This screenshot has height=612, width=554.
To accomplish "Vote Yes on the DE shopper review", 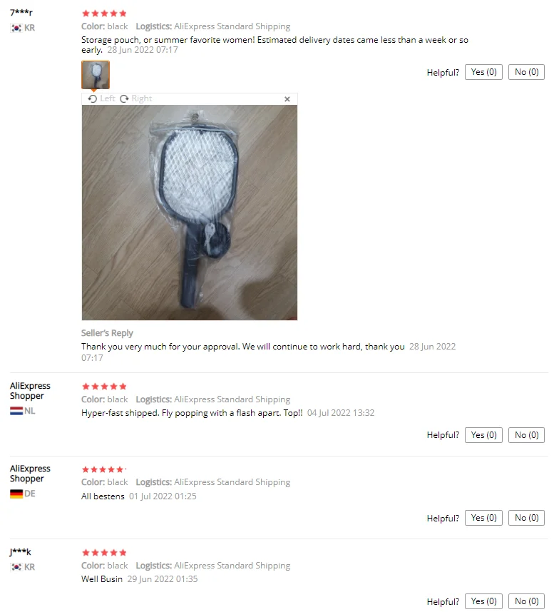I will click(x=483, y=518).
